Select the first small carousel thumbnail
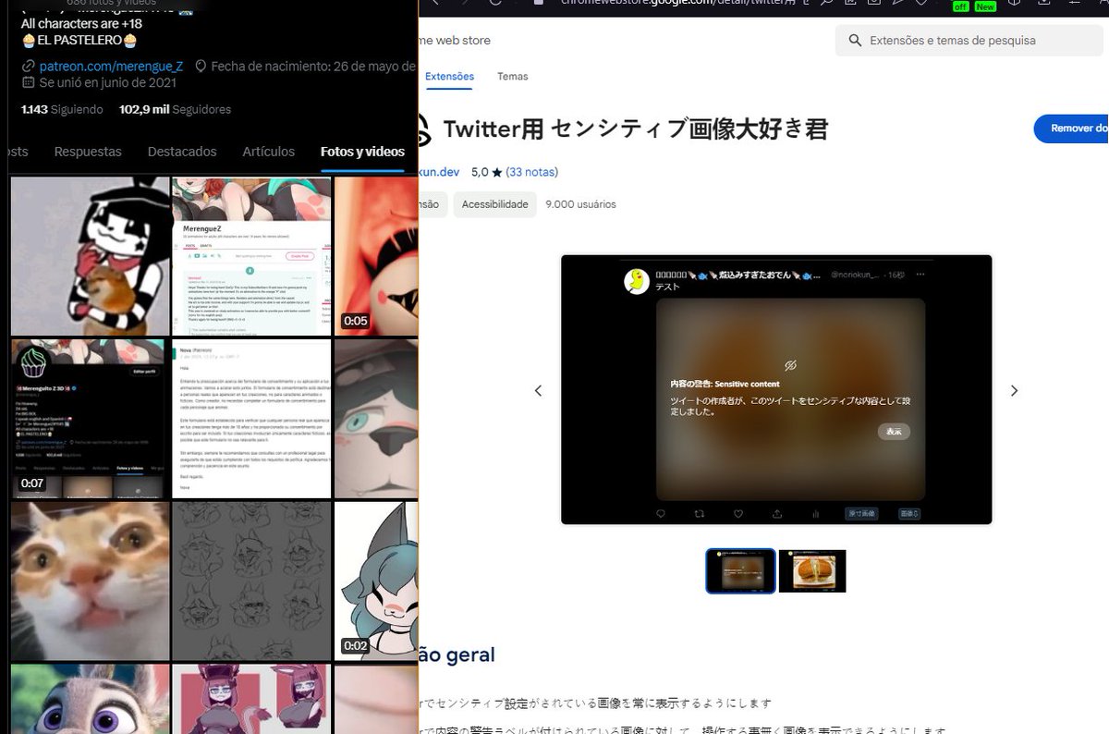Screen dimensions: 1109x734 [x=740, y=570]
